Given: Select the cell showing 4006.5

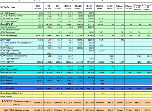Looking at the screenshot, I should (48, 53).
